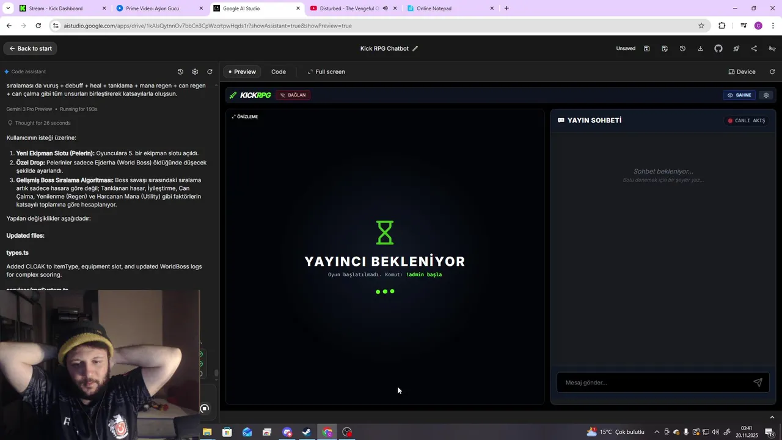The width and height of the screenshot is (782, 440).
Task: Click the KickRPG sword logo
Action: coord(233,95)
